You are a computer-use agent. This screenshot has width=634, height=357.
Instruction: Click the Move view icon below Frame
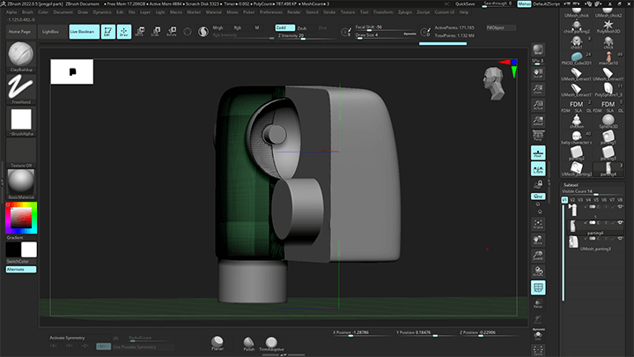[x=538, y=240]
